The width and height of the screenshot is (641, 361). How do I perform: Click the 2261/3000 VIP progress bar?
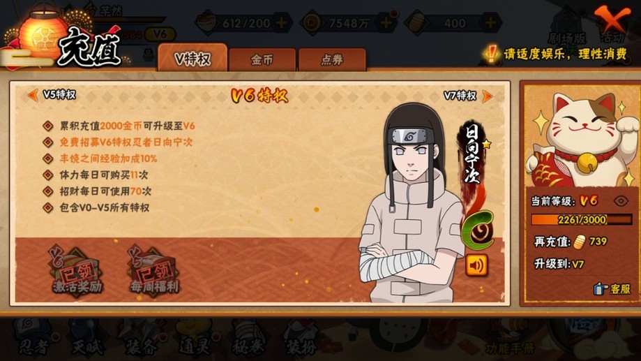click(x=581, y=220)
